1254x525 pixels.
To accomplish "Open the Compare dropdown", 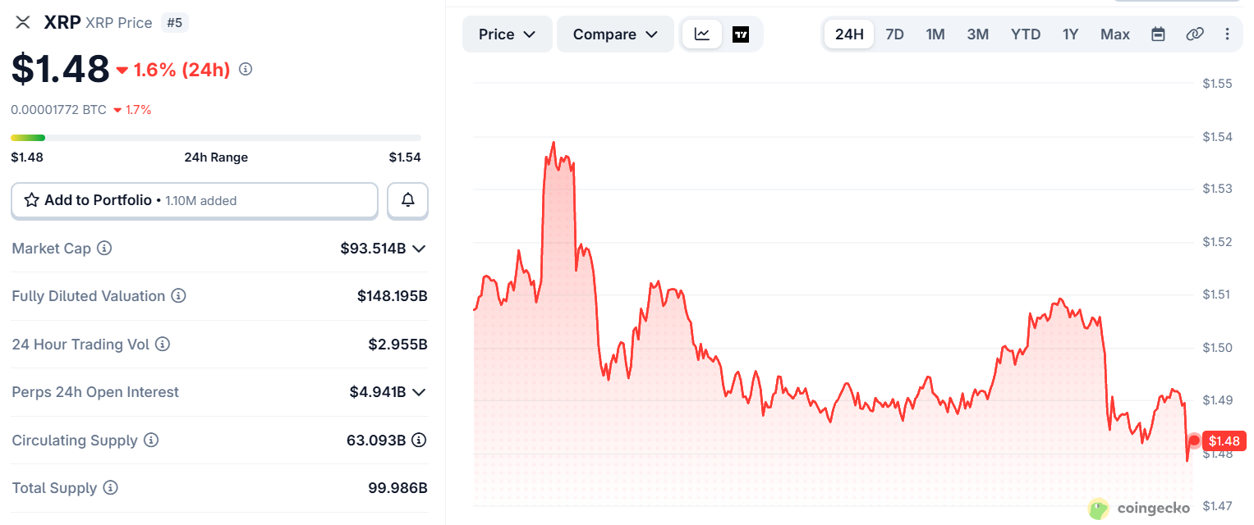I will click(x=615, y=34).
